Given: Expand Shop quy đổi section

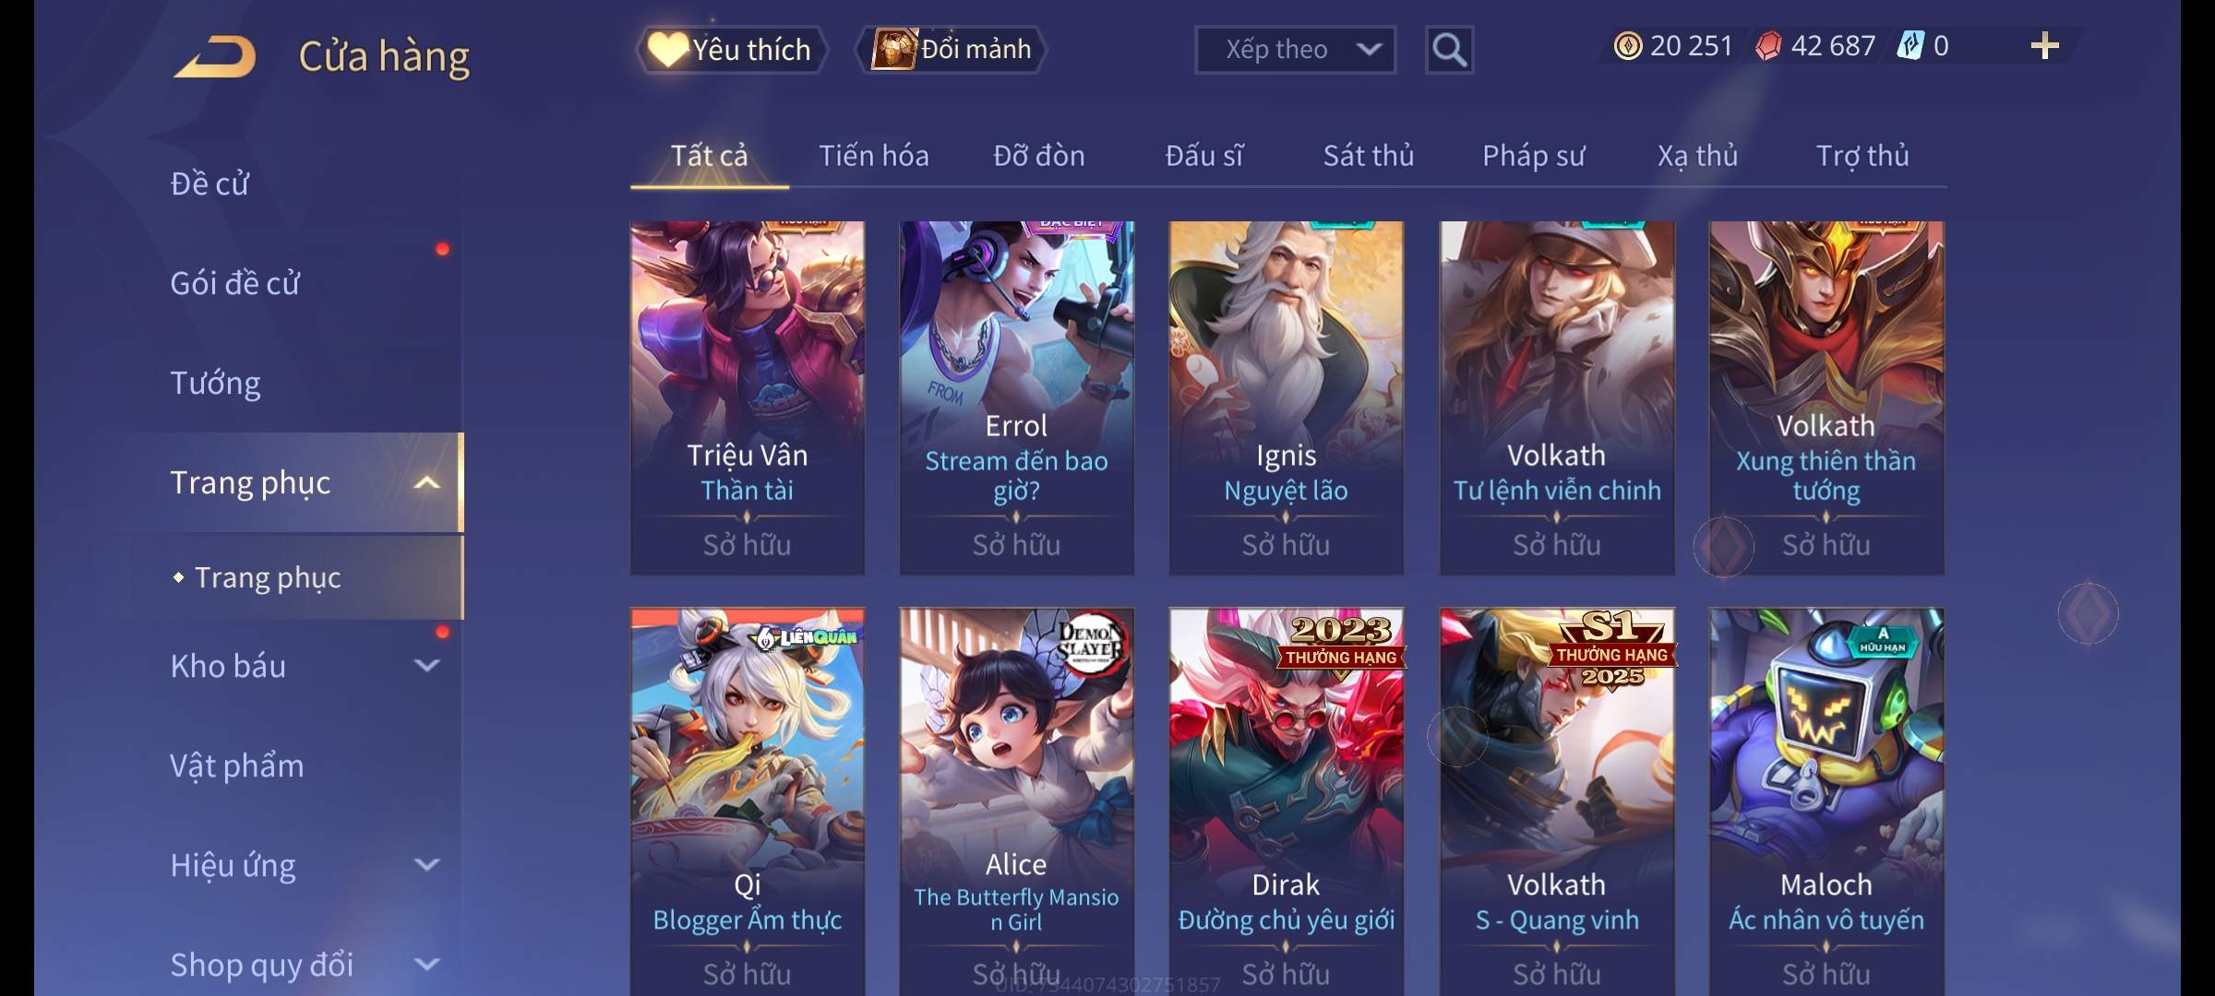Looking at the screenshot, I should 426,965.
